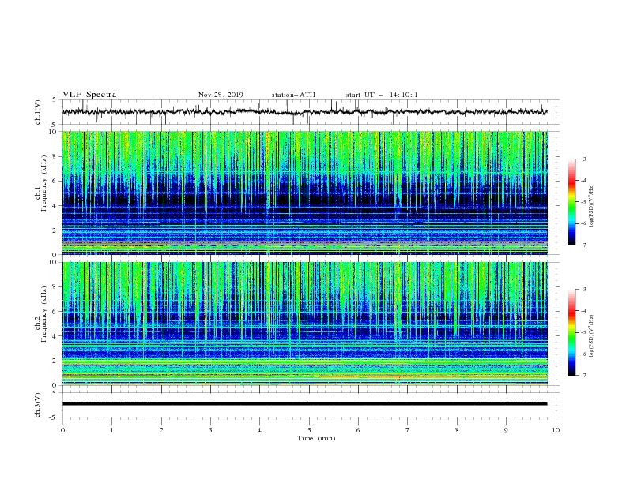Select the ch.2 "log(PSD)(V²/Hz)" colorbar label

pyautogui.click(x=591, y=336)
